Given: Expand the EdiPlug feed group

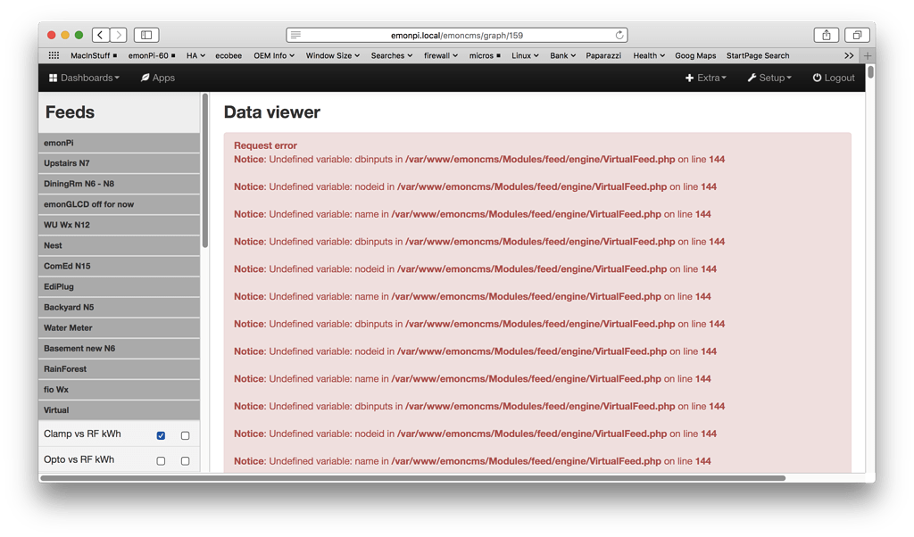Looking at the screenshot, I should point(119,286).
